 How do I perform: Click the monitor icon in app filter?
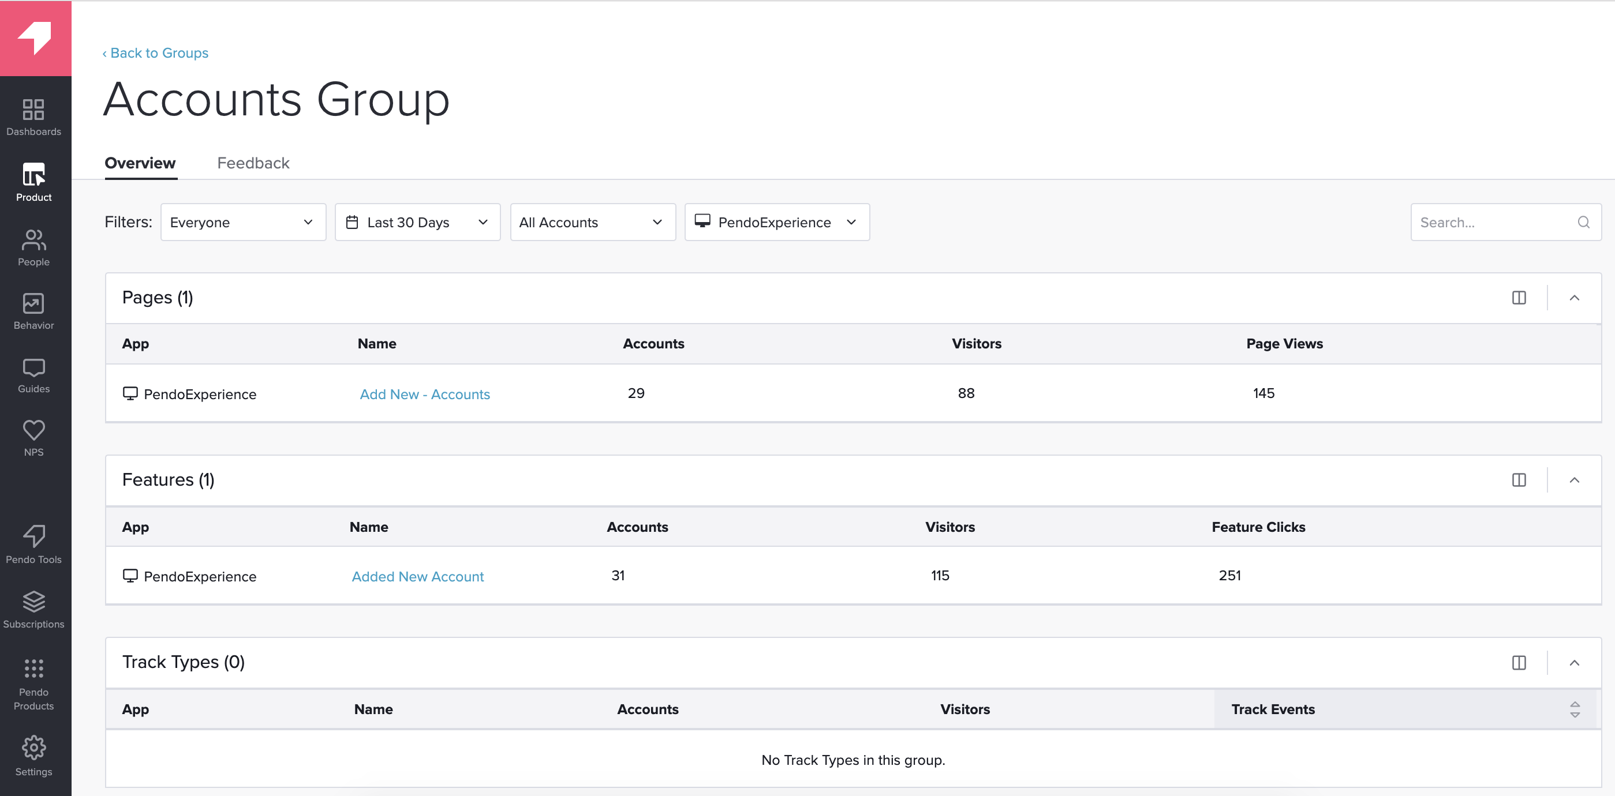[702, 221]
